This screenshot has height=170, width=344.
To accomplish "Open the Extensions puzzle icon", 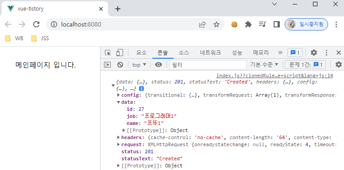I will (248, 24).
